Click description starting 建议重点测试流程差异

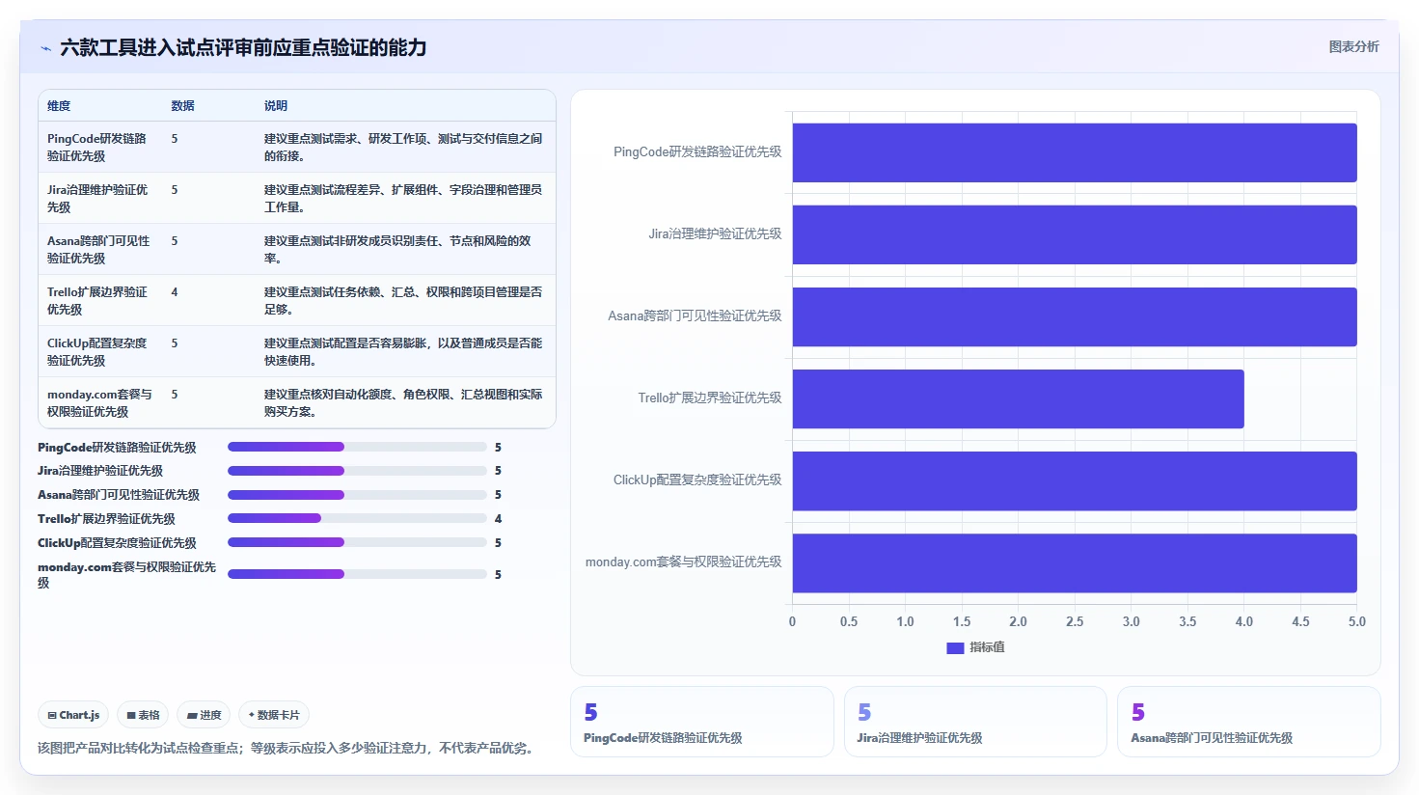(403, 199)
